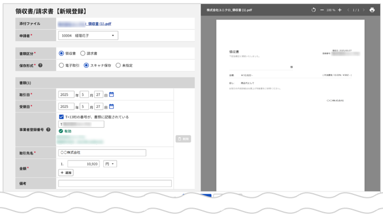Click the 1 / 1 page indicator

coord(356,10)
